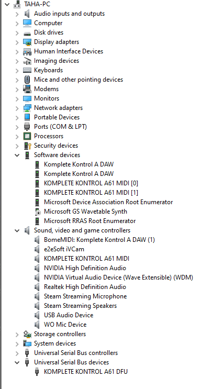Click the Display adapters category icon
Viewport: 212px width, 389px height.
[27, 42]
